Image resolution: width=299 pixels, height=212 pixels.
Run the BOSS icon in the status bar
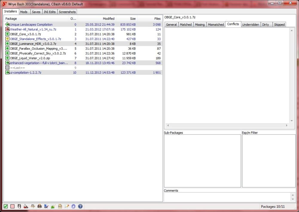point(40,206)
